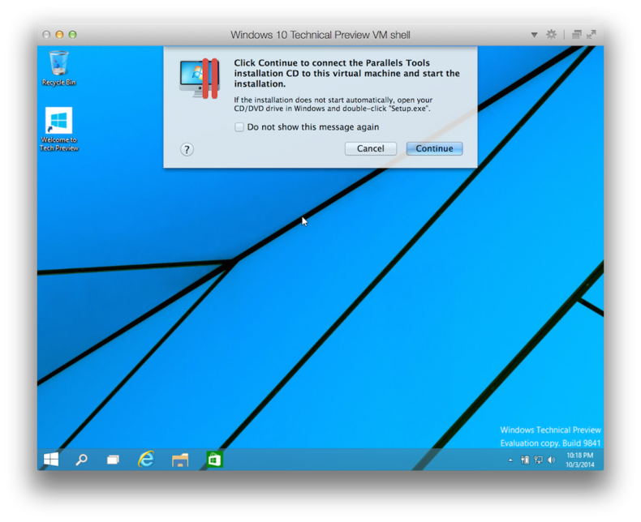Cancel the Parallels Tools installation
Screen dimensions: 641x522
click(x=370, y=148)
